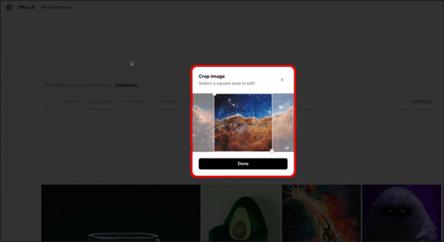This screenshot has width=444, height=242.
Task: Click the Done button in Crop image dialog
Action: click(x=243, y=163)
